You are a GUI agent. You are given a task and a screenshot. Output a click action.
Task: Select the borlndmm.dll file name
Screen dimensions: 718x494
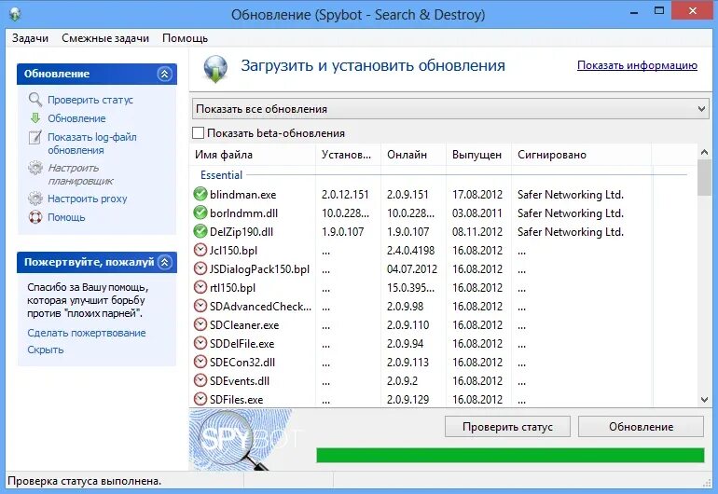click(243, 213)
